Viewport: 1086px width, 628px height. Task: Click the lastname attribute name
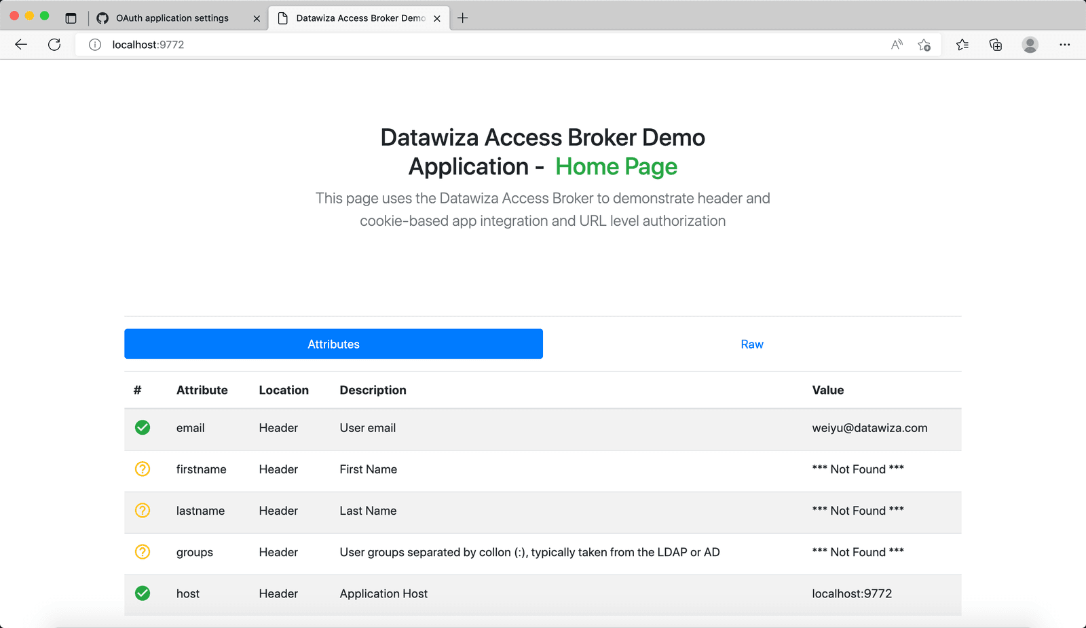(x=200, y=511)
